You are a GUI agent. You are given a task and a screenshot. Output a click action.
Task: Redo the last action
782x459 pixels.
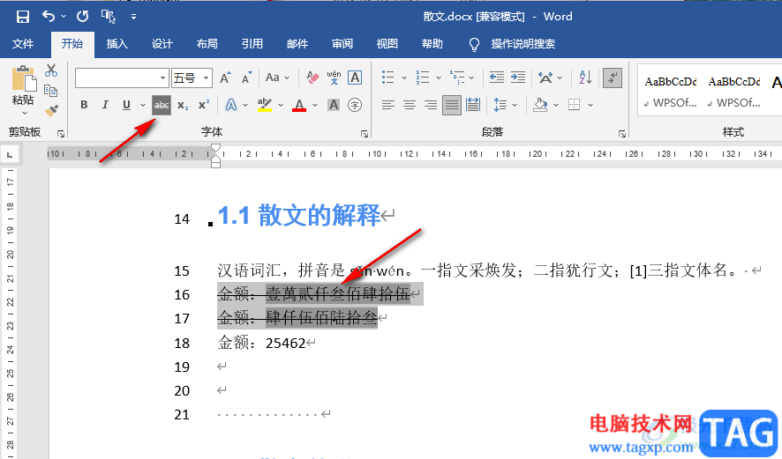point(82,17)
